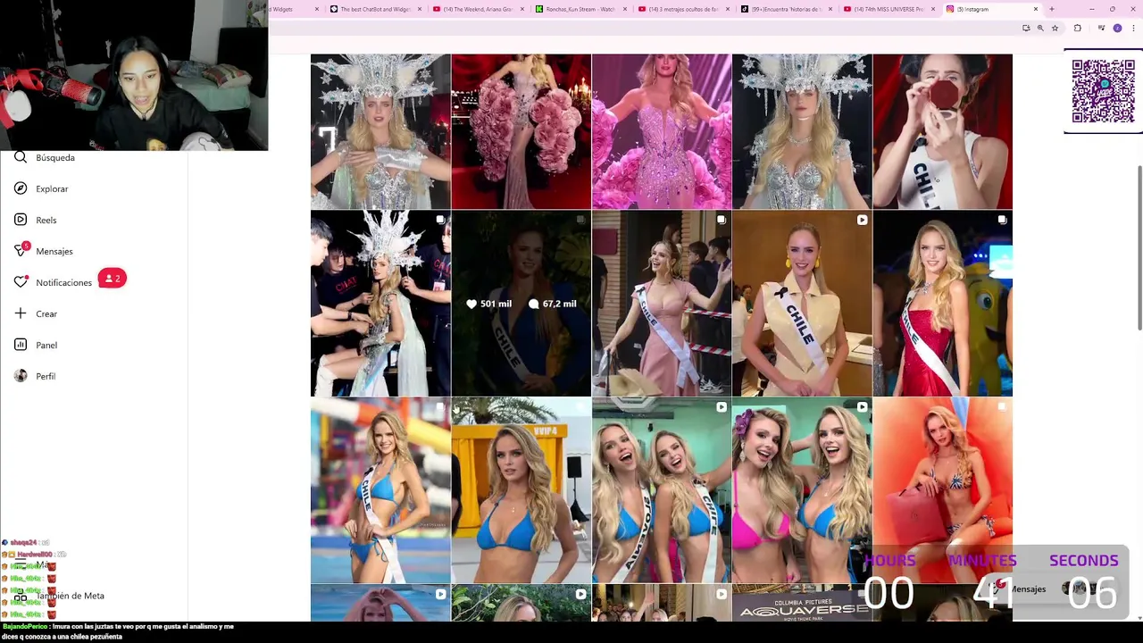The height and width of the screenshot is (643, 1143).
Task: Click the browser zoom magnifier icon
Action: [1040, 28]
